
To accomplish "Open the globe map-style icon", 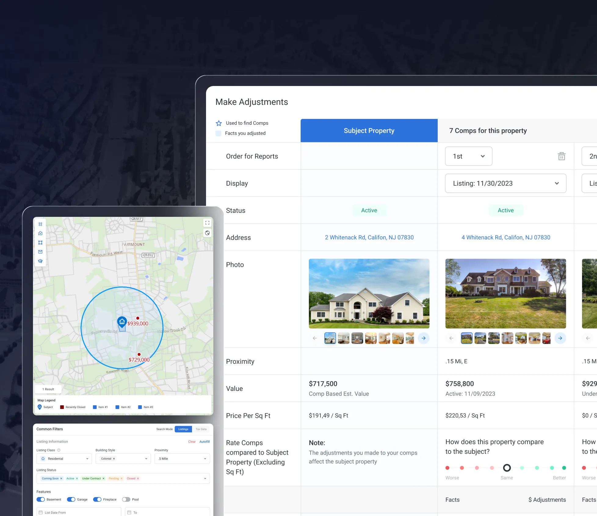I will click(x=207, y=233).
